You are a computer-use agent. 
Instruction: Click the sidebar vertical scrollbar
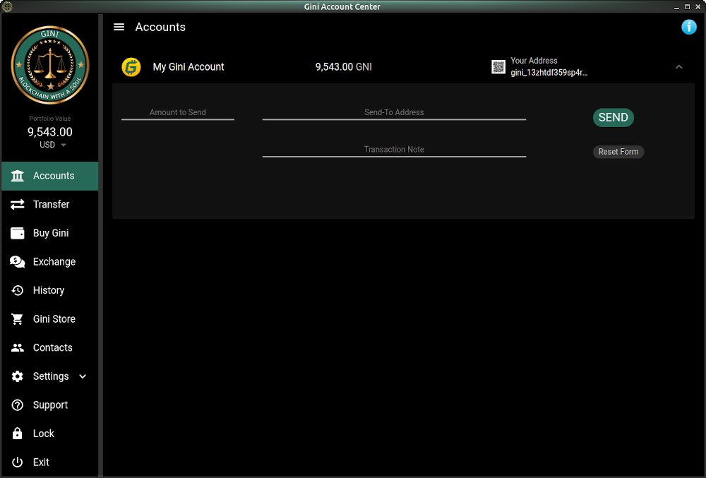pos(101,245)
